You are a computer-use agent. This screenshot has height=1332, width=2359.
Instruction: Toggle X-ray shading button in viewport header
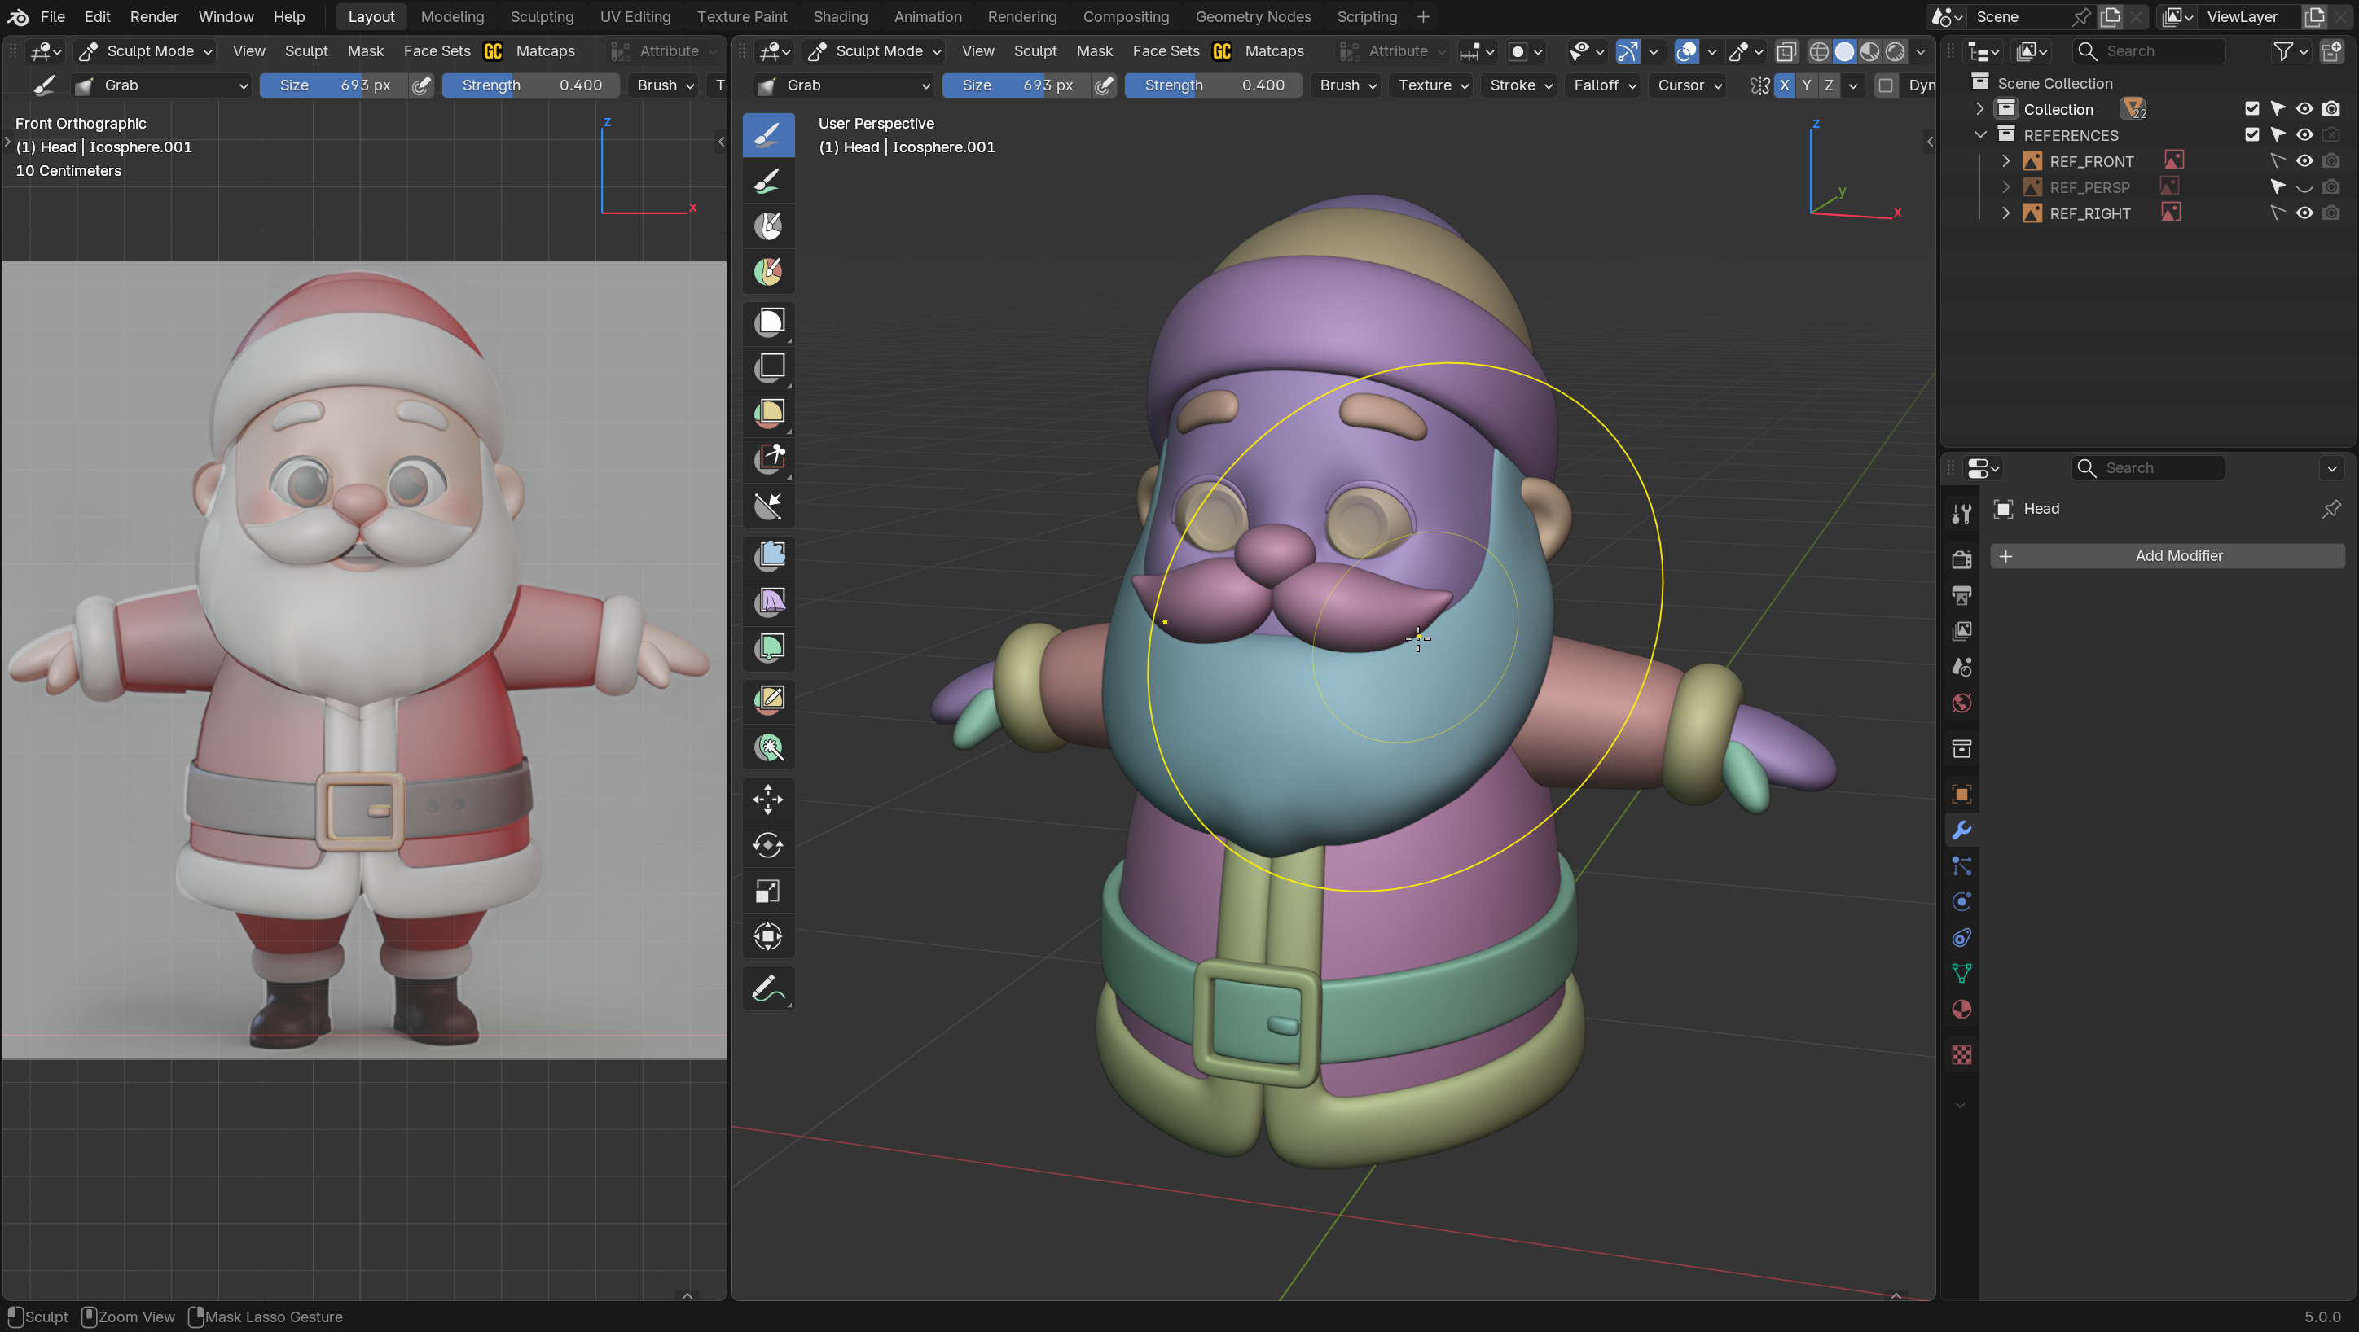[1786, 51]
